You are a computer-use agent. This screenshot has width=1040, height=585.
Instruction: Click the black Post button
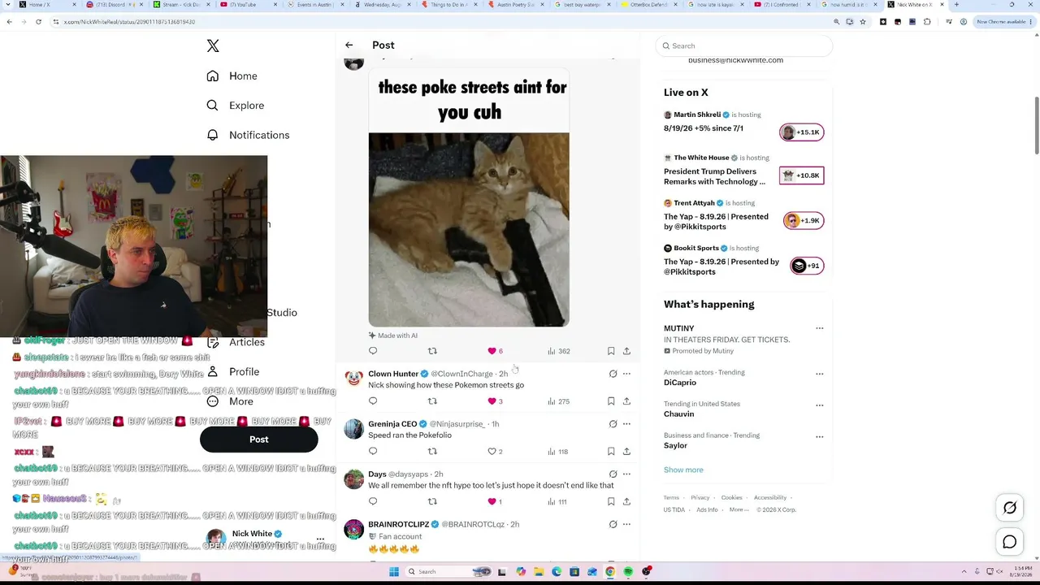coord(258,440)
